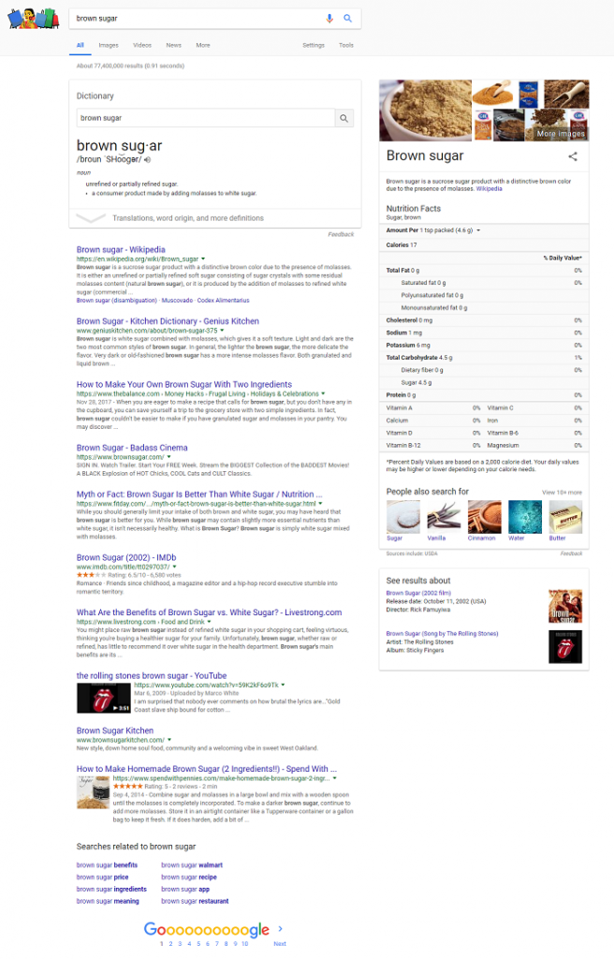The height and width of the screenshot is (959, 614).
Task: Click the Sticky Fingers album thumbnail
Action: (565, 646)
